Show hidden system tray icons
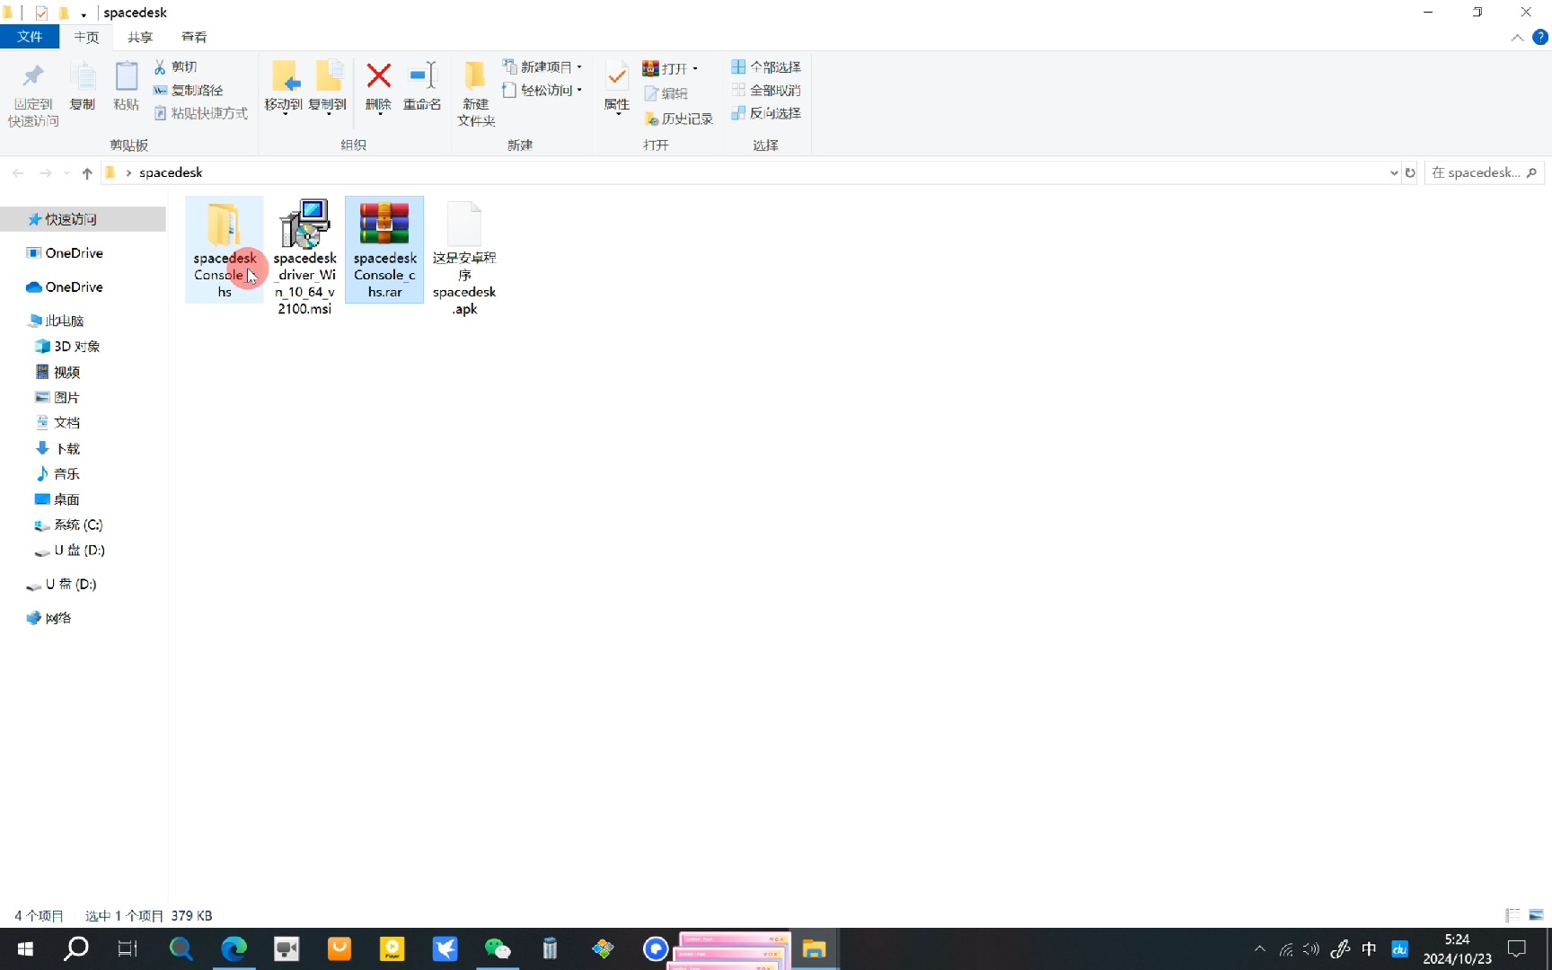 1259,948
